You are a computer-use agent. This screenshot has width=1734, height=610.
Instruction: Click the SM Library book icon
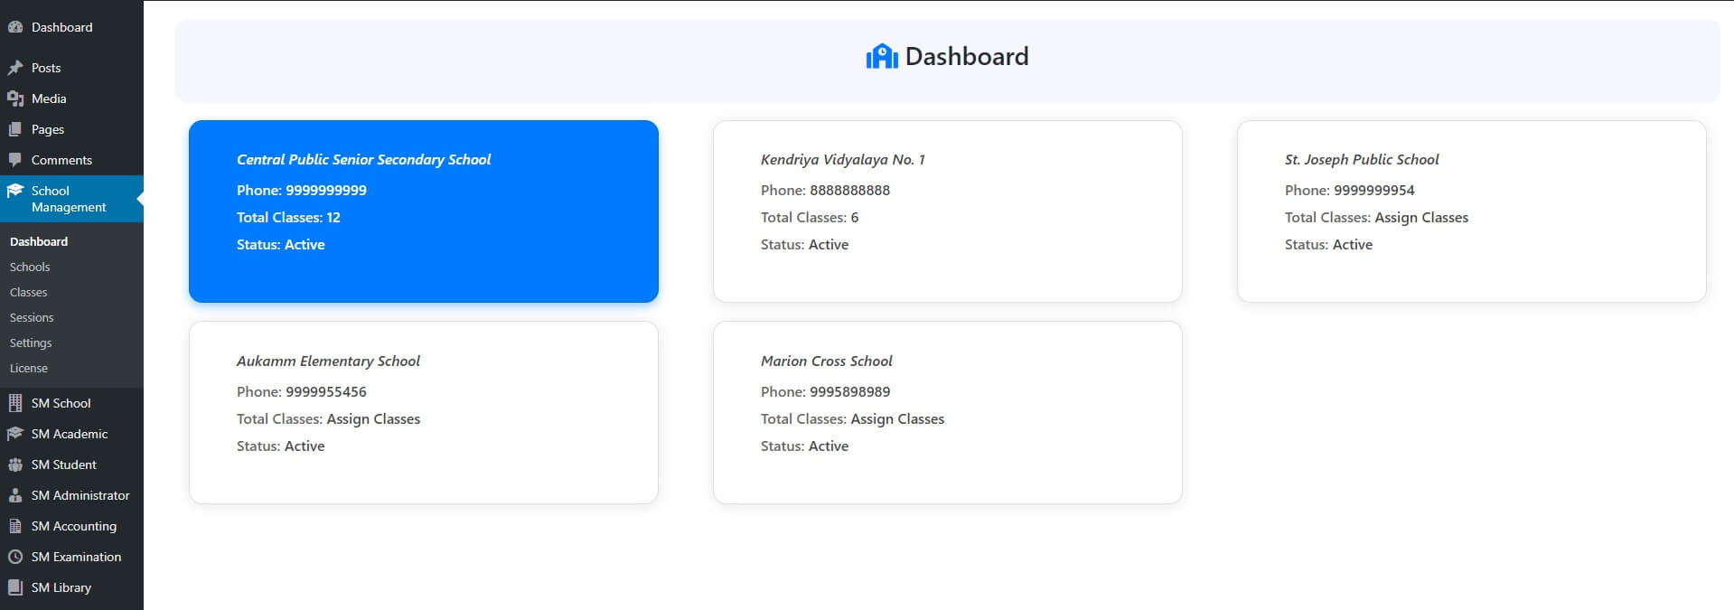(15, 587)
